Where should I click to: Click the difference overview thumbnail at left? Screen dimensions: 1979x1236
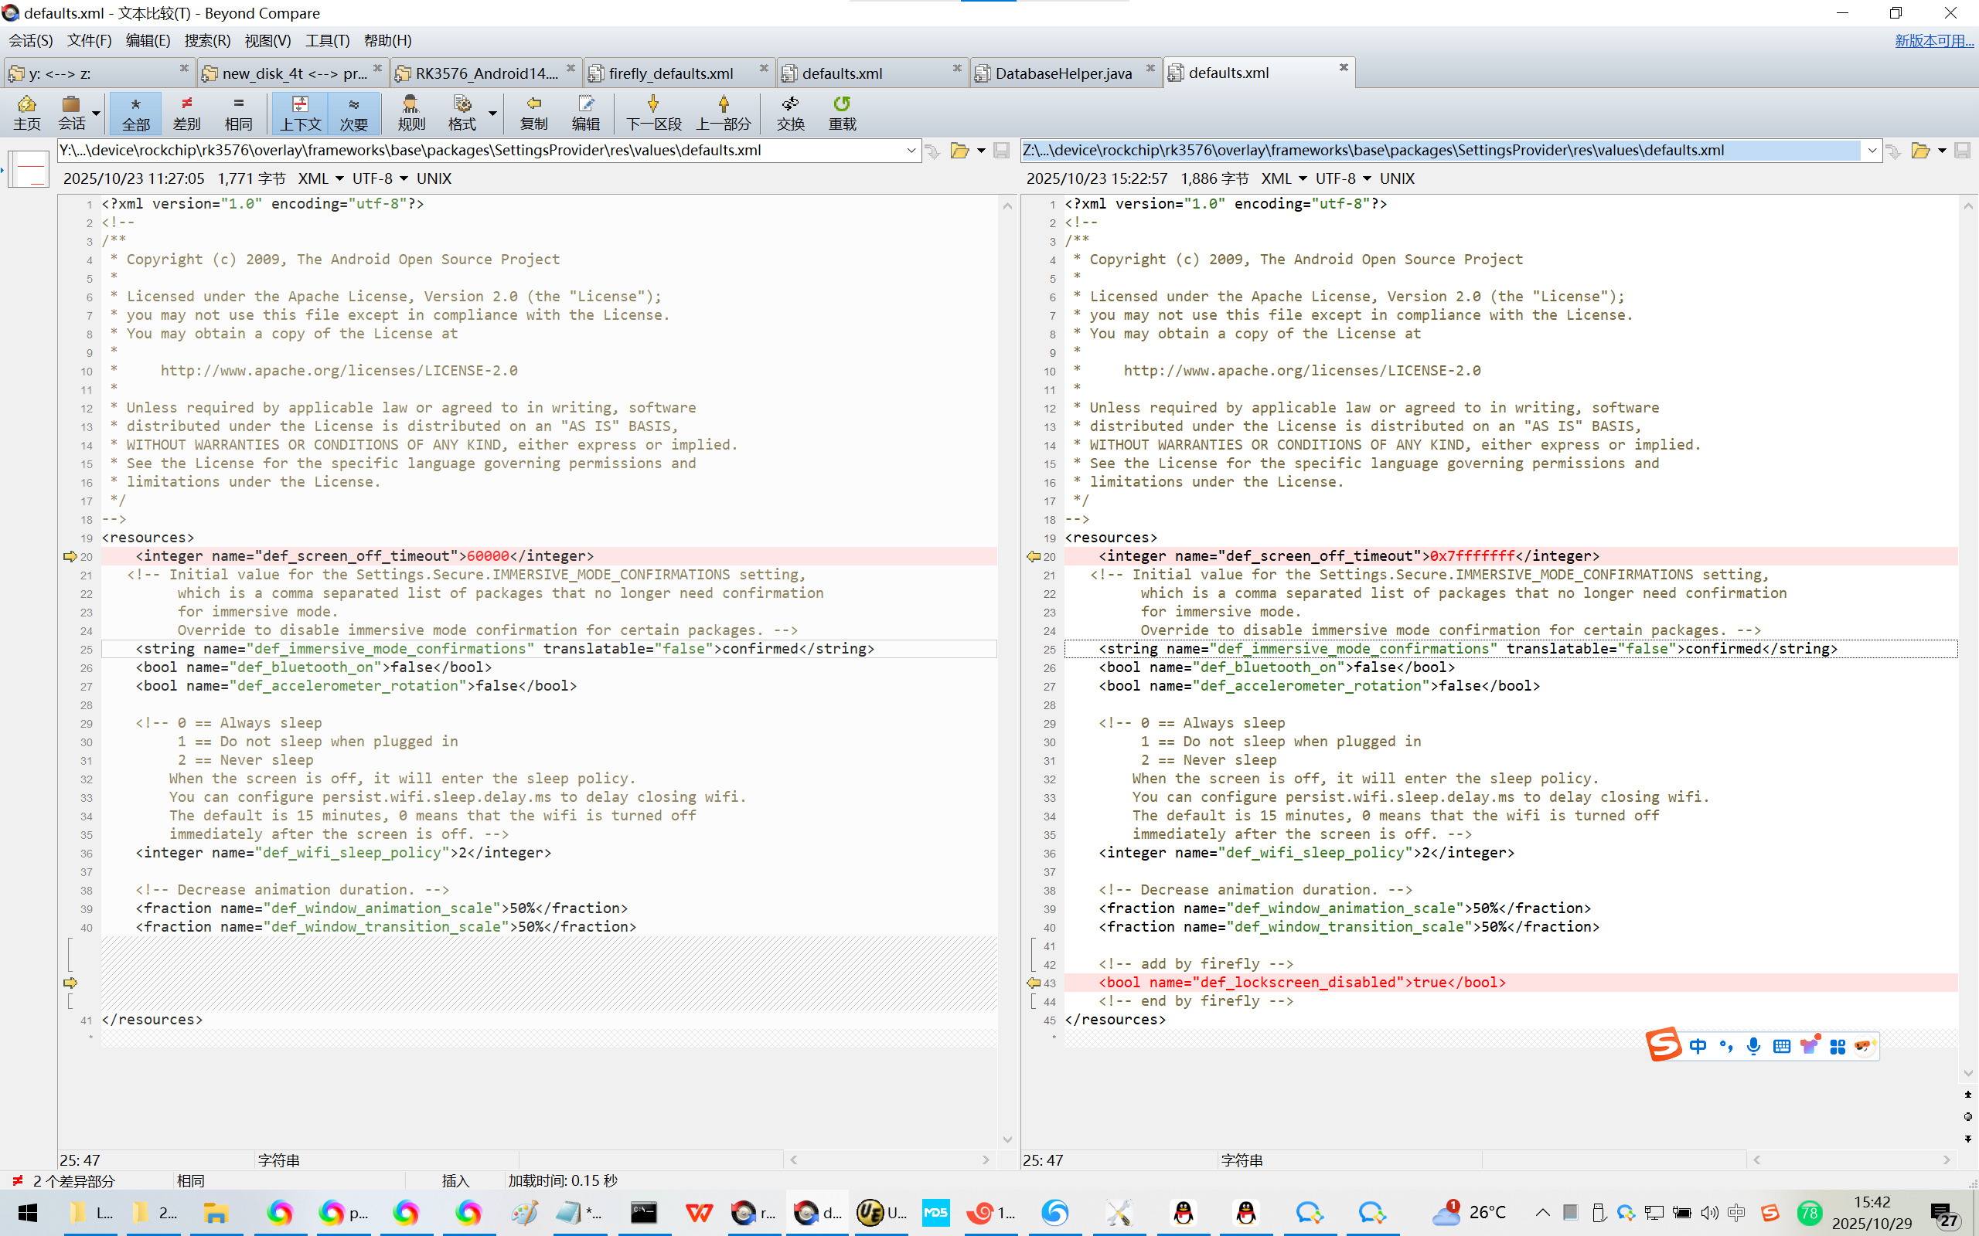point(29,169)
